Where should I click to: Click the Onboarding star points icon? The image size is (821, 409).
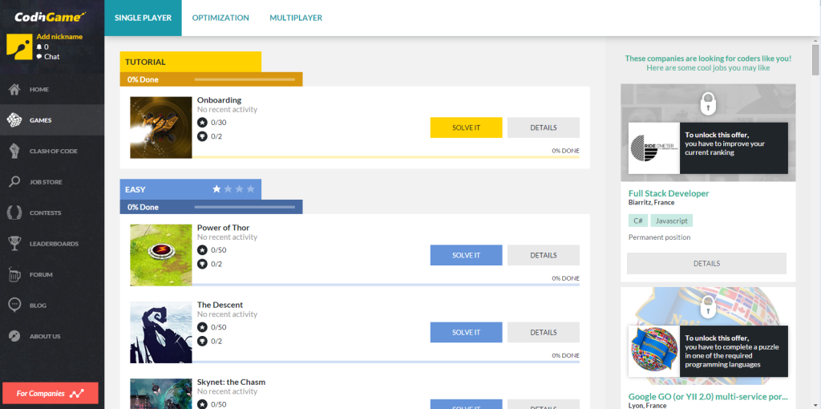point(202,123)
